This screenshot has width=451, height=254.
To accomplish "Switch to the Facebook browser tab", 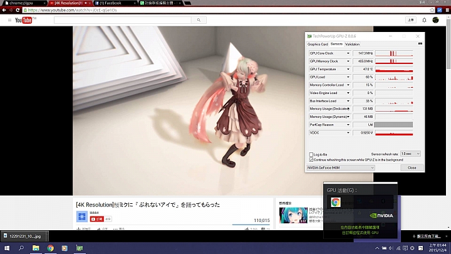I will pos(115,3).
